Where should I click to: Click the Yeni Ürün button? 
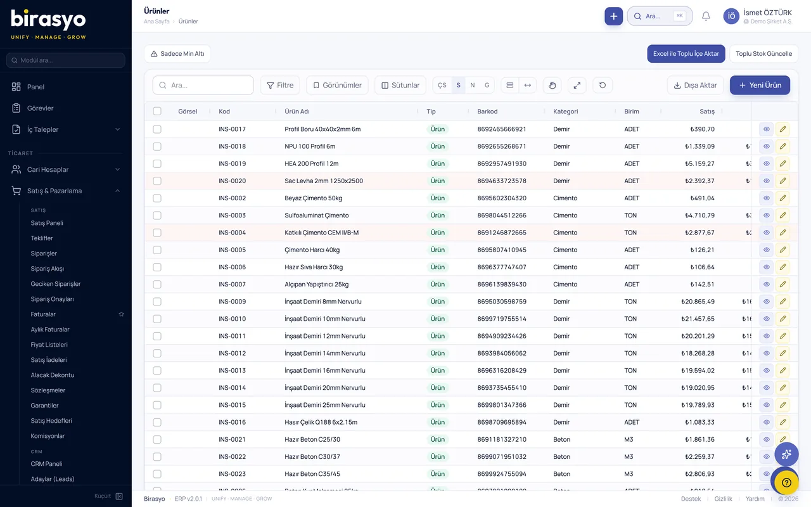760,86
